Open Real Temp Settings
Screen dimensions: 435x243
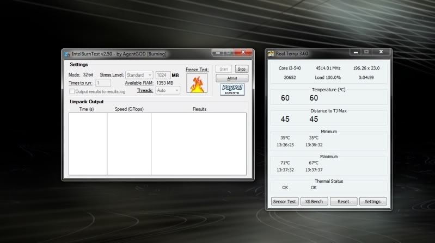(372, 201)
